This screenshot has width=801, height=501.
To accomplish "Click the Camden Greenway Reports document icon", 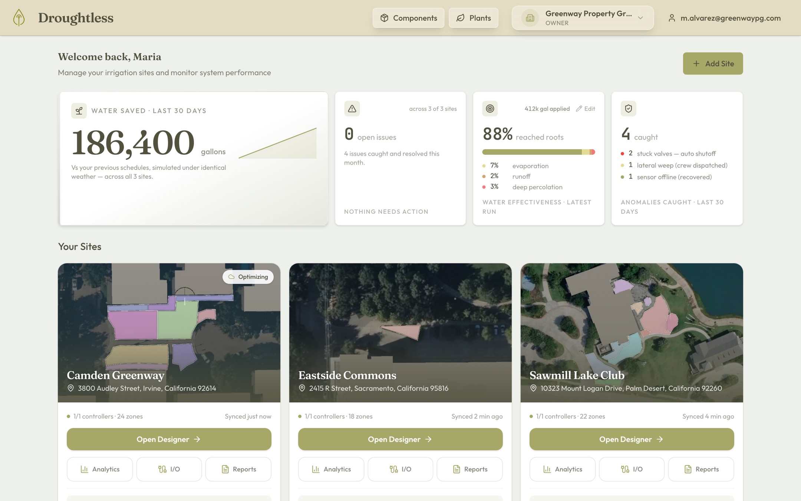I will 225,469.
